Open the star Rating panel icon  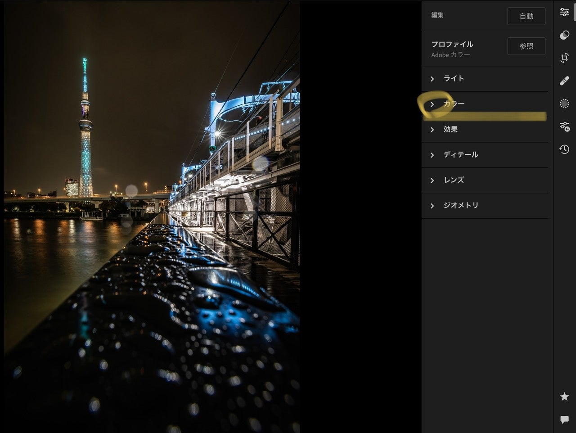(564, 397)
